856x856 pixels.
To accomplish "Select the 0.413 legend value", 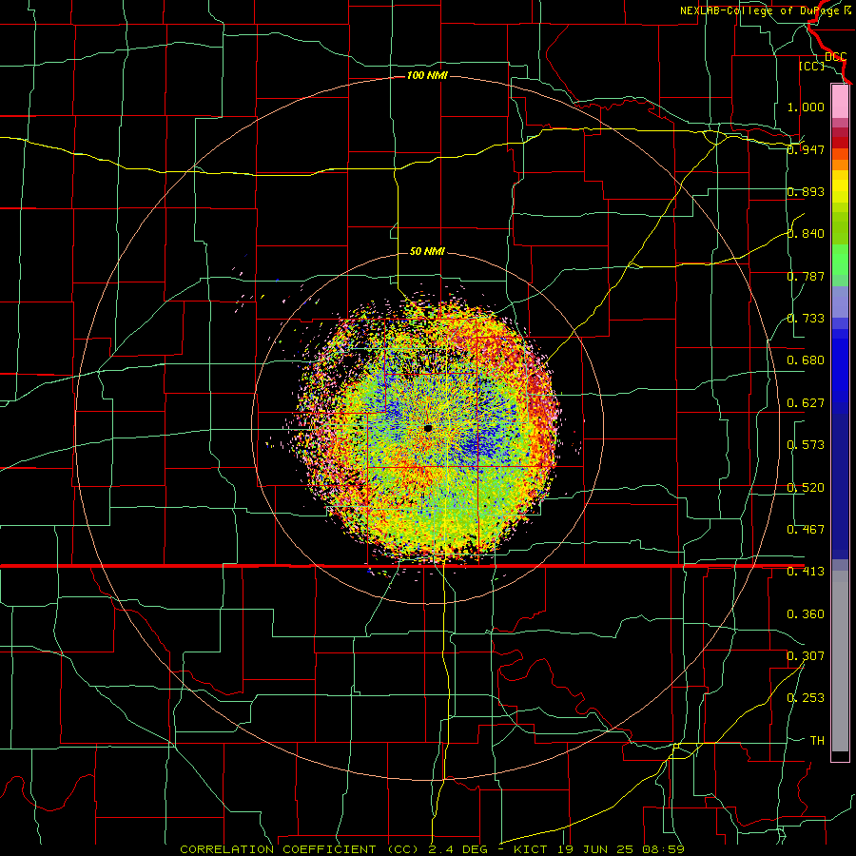I will pyautogui.click(x=806, y=572).
